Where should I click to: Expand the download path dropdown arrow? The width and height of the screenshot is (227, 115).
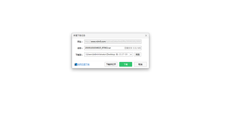click(x=131, y=55)
